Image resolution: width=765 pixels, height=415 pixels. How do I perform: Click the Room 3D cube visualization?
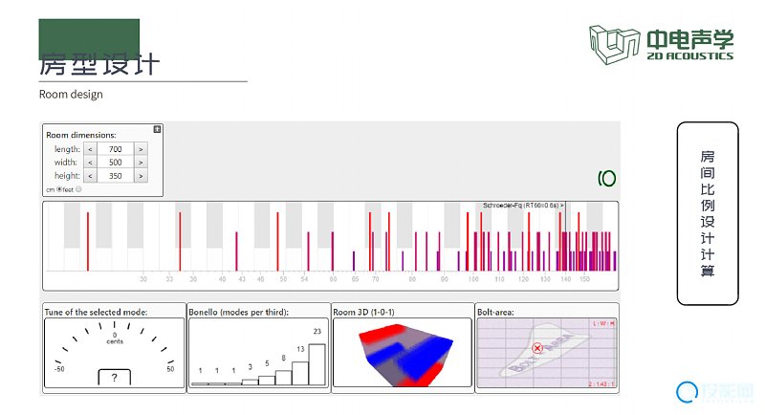tap(402, 354)
